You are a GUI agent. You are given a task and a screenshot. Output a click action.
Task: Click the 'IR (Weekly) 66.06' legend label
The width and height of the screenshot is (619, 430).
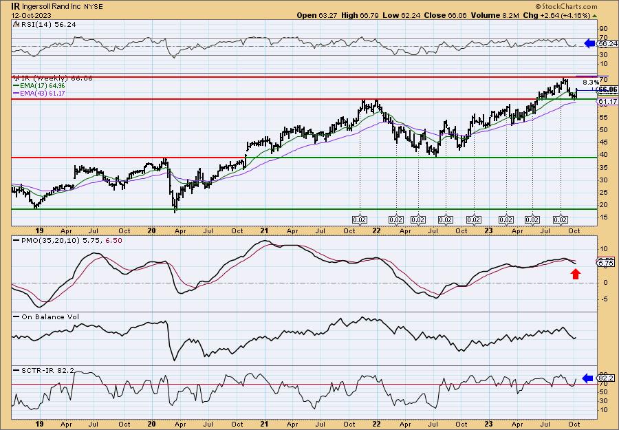pyautogui.click(x=56, y=78)
